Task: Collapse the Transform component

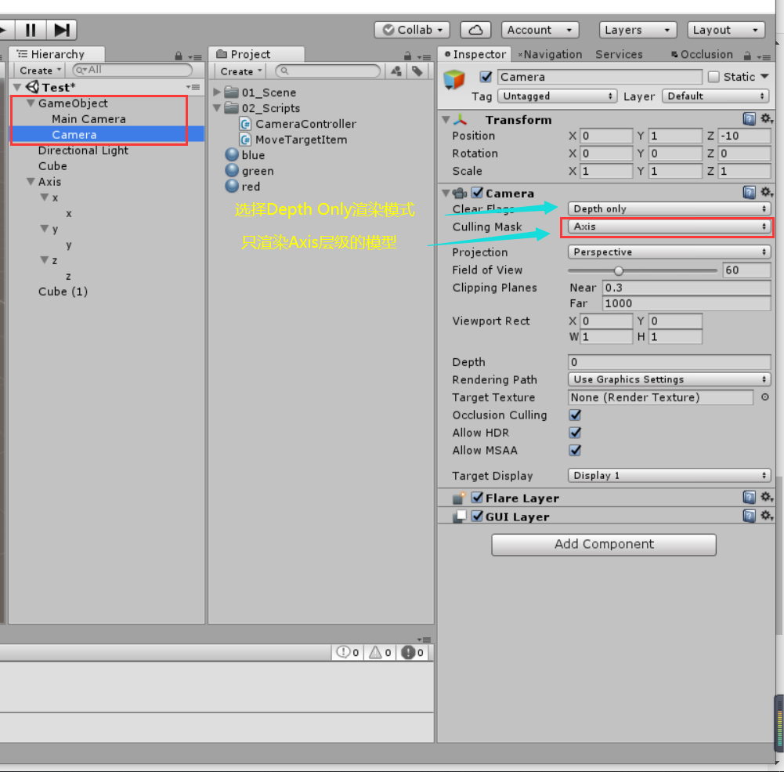Action: [x=446, y=120]
